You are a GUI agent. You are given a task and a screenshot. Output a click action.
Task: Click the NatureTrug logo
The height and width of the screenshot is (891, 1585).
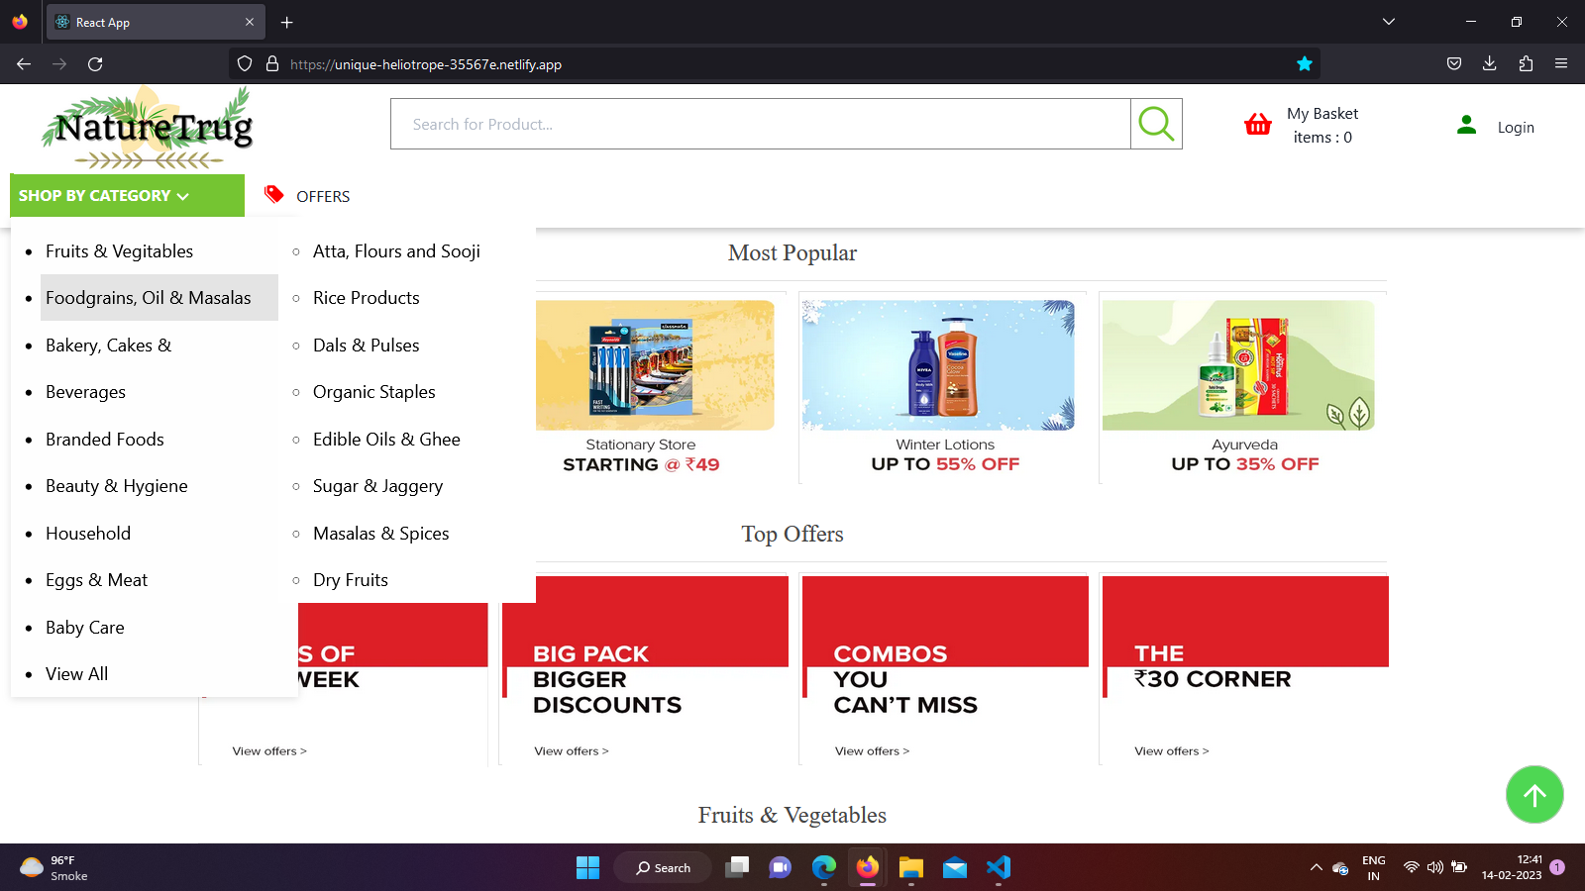pyautogui.click(x=147, y=129)
